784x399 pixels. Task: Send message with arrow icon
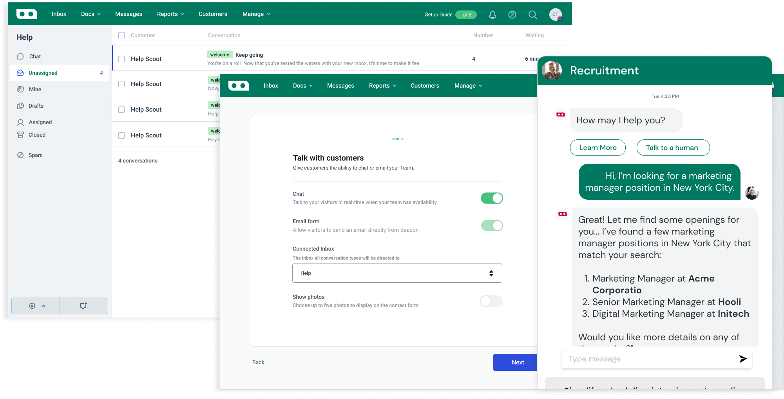coord(742,359)
